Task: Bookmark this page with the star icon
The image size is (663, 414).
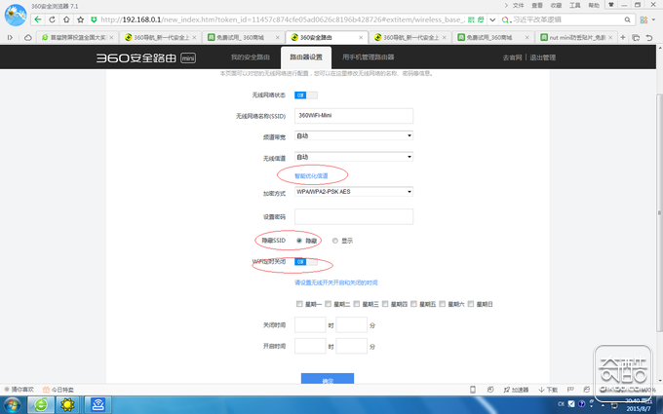Action: [x=80, y=19]
